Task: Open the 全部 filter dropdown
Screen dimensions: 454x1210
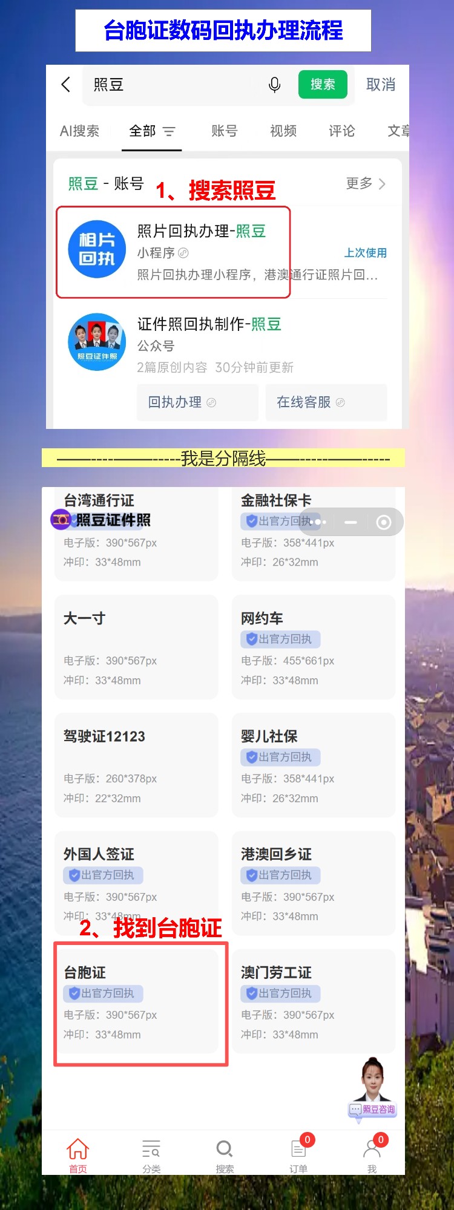Action: (x=152, y=131)
